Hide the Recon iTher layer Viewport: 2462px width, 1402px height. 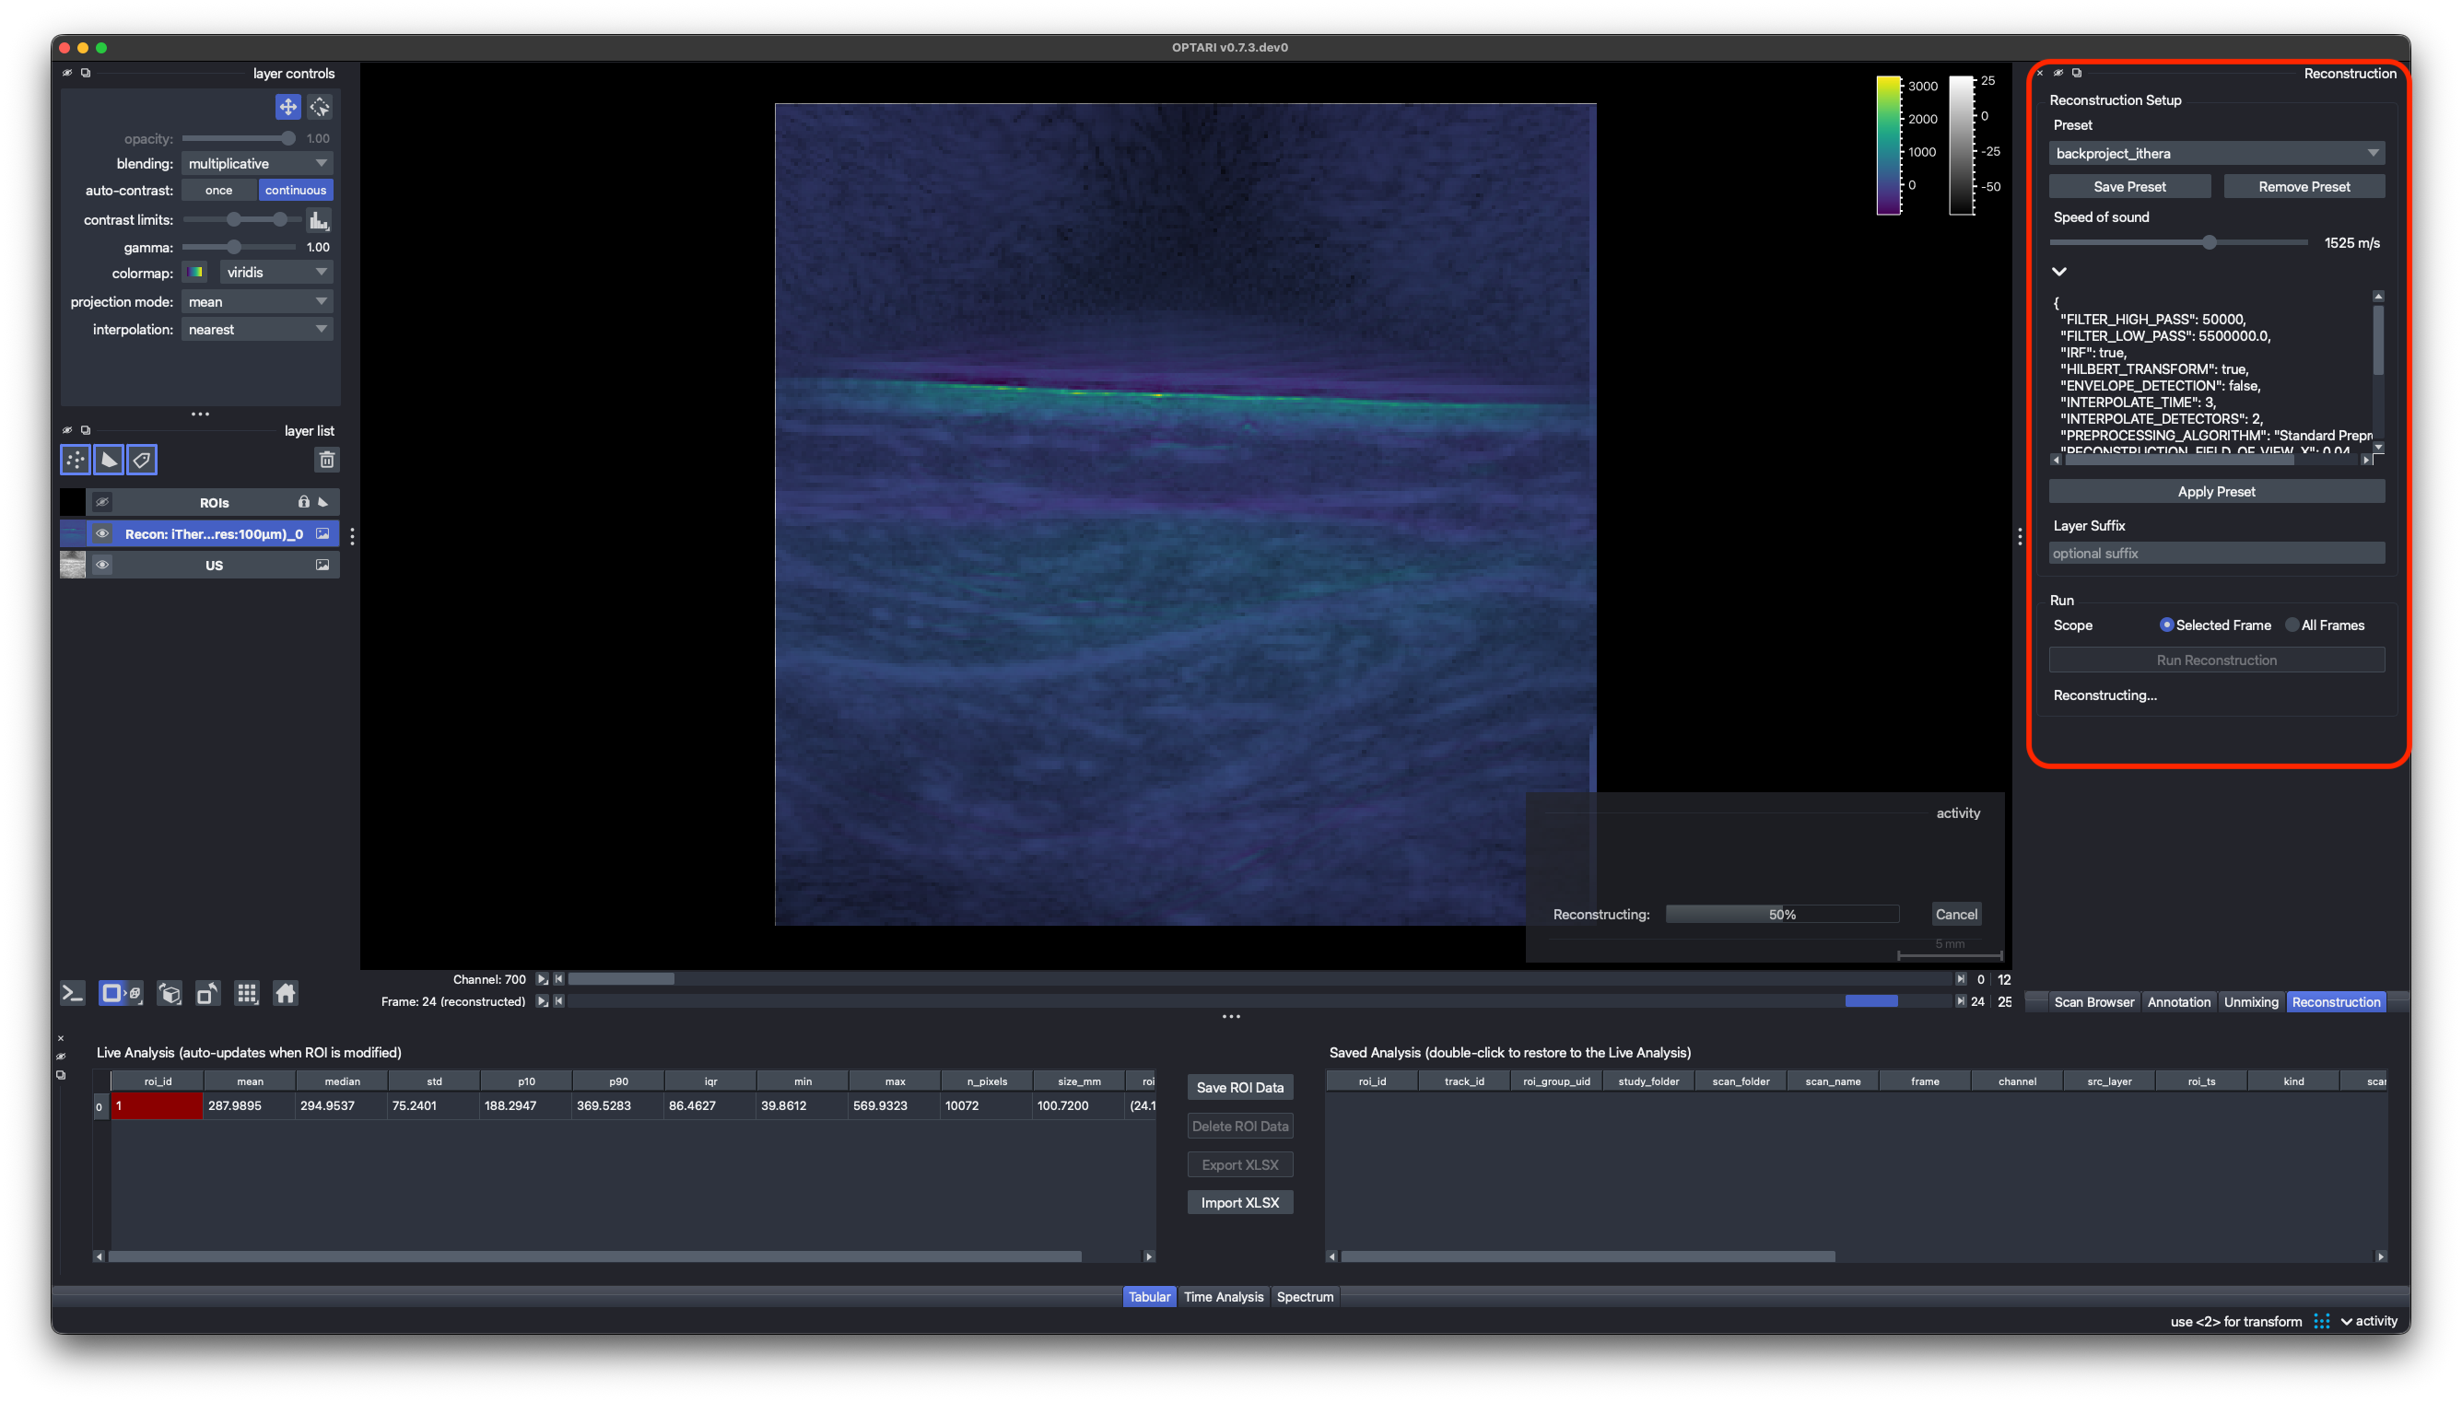pos(102,533)
